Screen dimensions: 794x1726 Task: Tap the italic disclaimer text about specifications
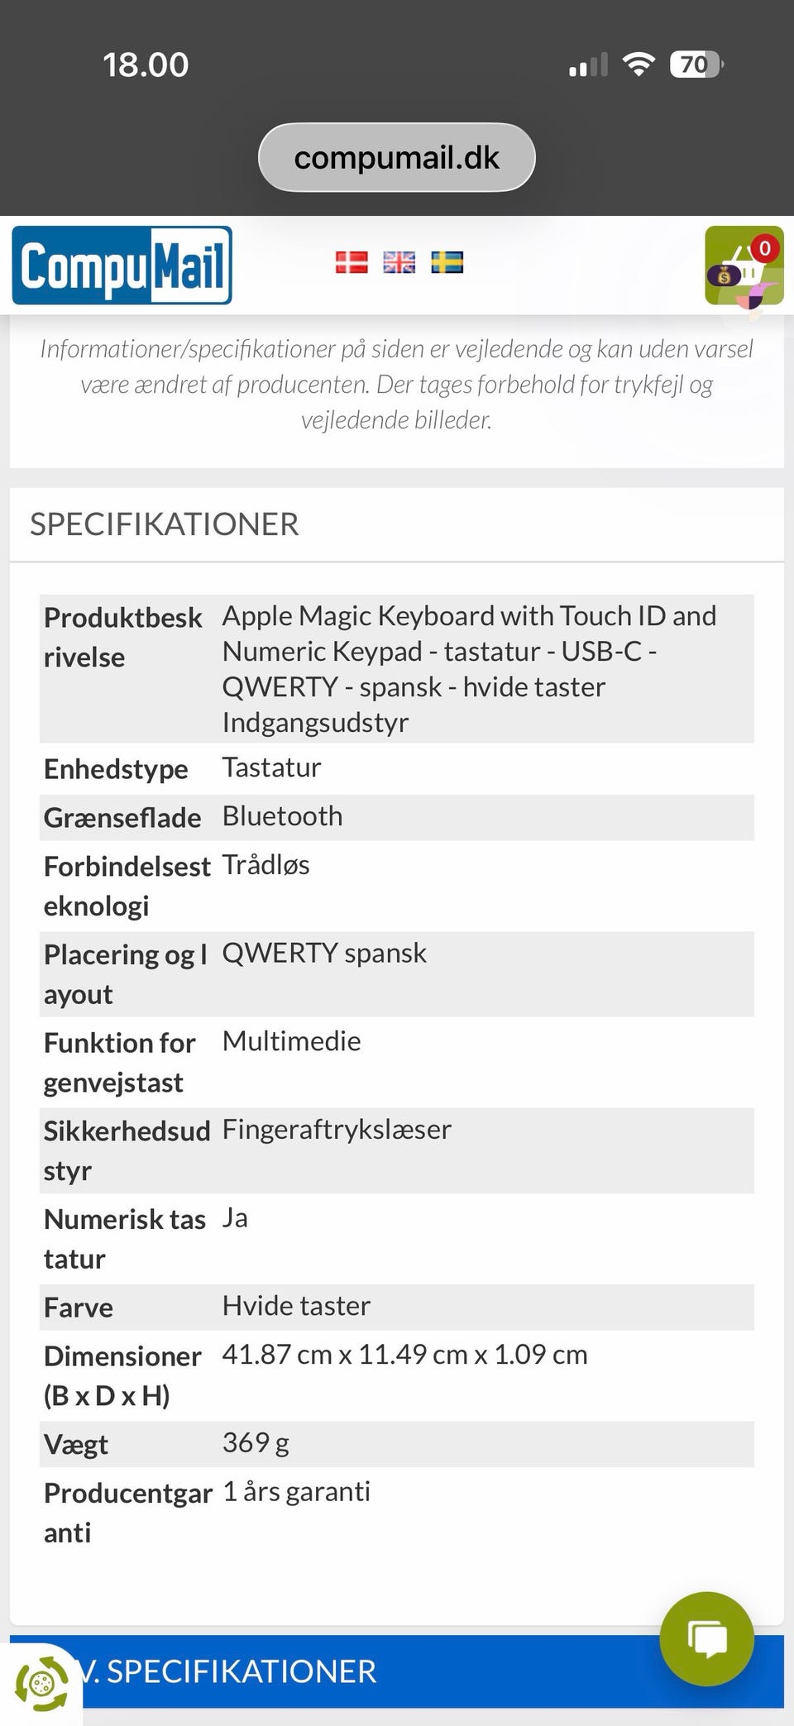[x=397, y=385]
